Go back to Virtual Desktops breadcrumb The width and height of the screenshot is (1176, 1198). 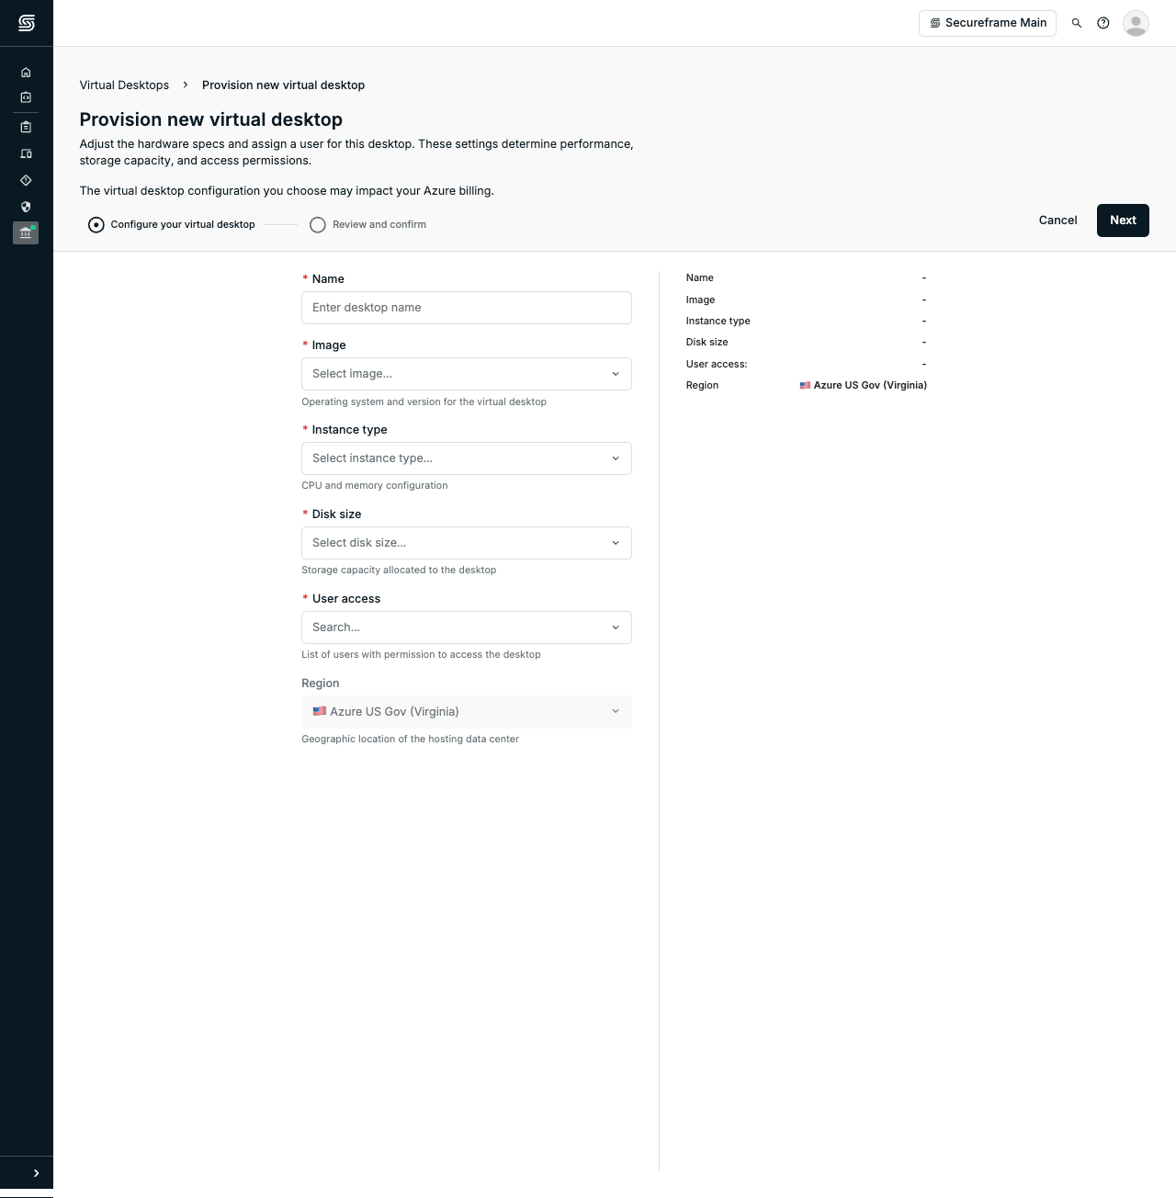point(124,85)
